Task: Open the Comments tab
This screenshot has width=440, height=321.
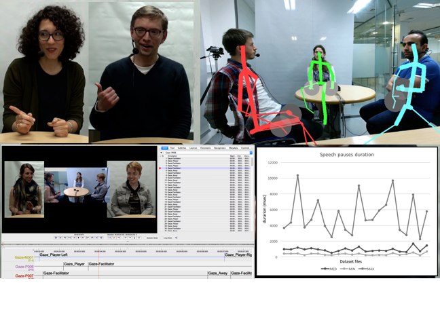Action: 206,148
